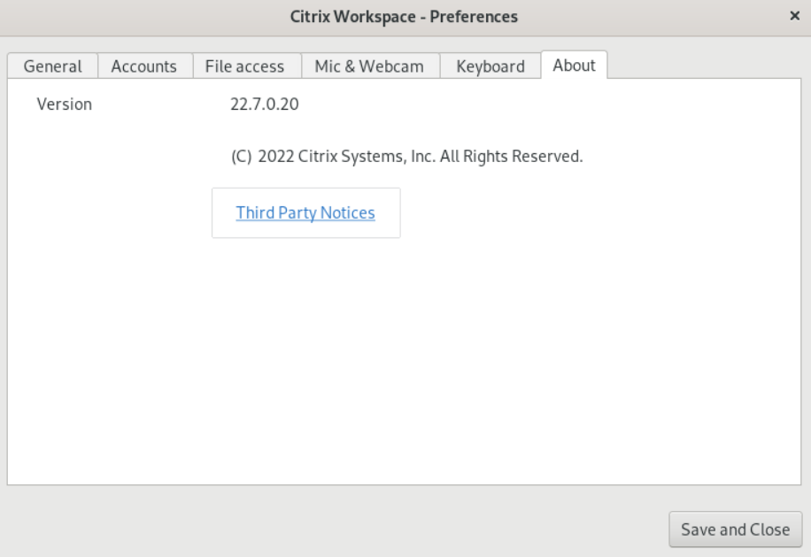Click the Citrix Workspace - Preferences title
This screenshot has height=557, width=811.
point(404,17)
